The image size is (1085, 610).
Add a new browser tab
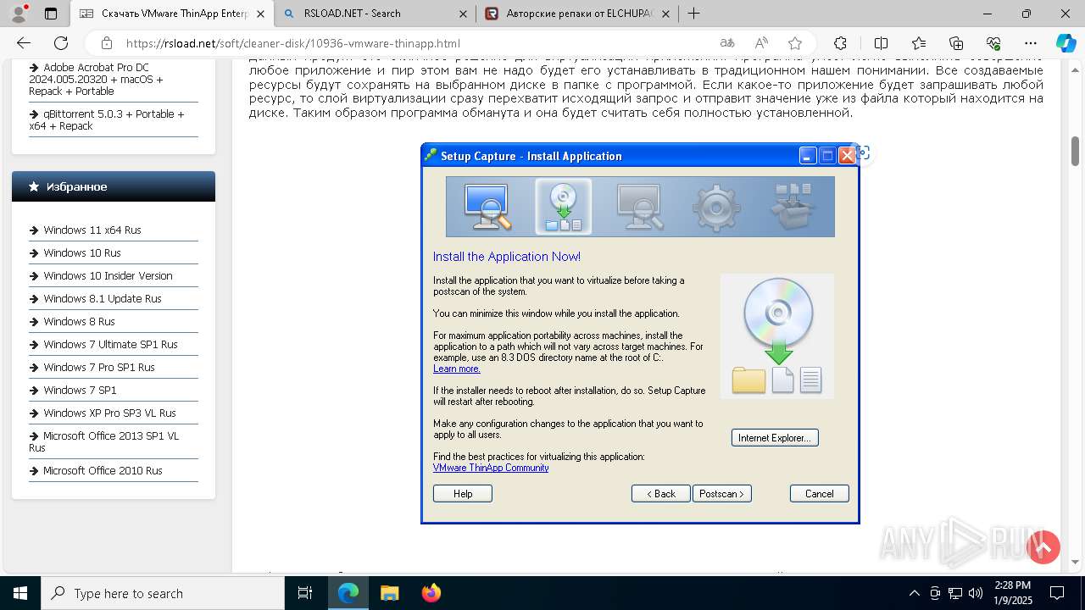pos(694,14)
